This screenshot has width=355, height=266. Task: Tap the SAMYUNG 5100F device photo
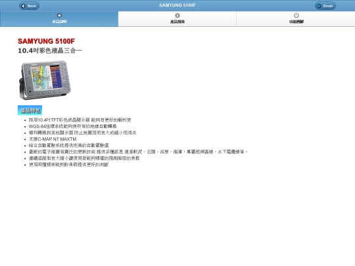pyautogui.click(x=45, y=80)
